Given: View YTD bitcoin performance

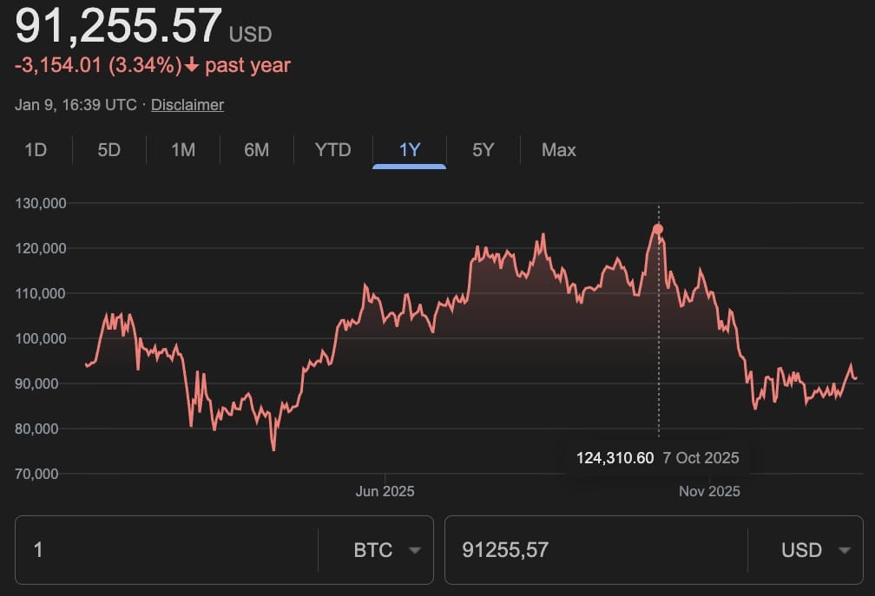Looking at the screenshot, I should point(333,150).
